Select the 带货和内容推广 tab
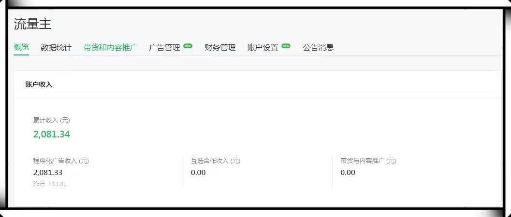 pos(110,47)
